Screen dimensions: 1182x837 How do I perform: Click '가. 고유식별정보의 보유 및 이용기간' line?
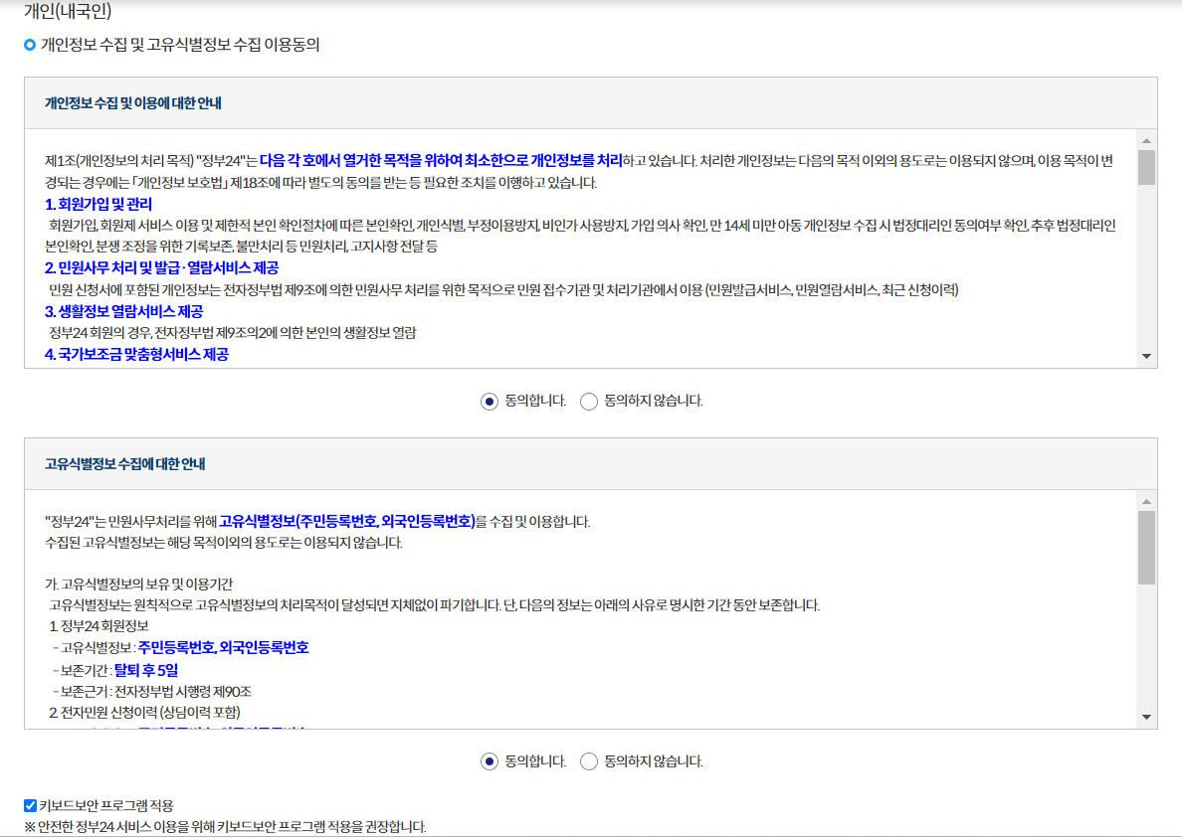point(139,584)
